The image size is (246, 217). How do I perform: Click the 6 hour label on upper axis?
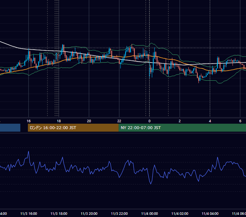(x=240, y=121)
